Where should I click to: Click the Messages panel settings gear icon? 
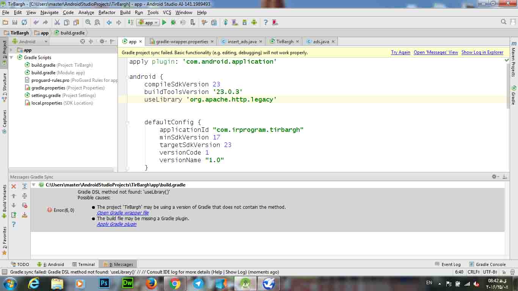pos(494,177)
